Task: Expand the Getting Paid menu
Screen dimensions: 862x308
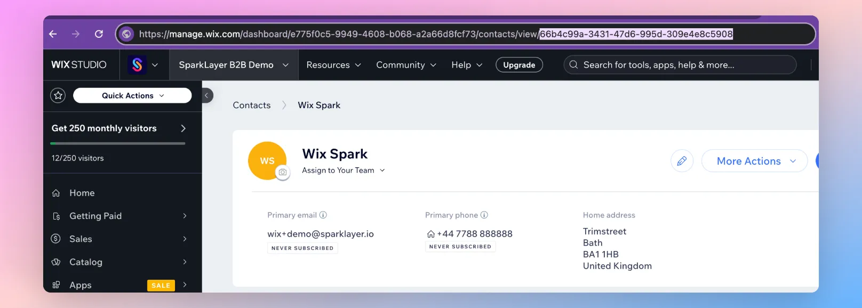Action: tap(122, 216)
